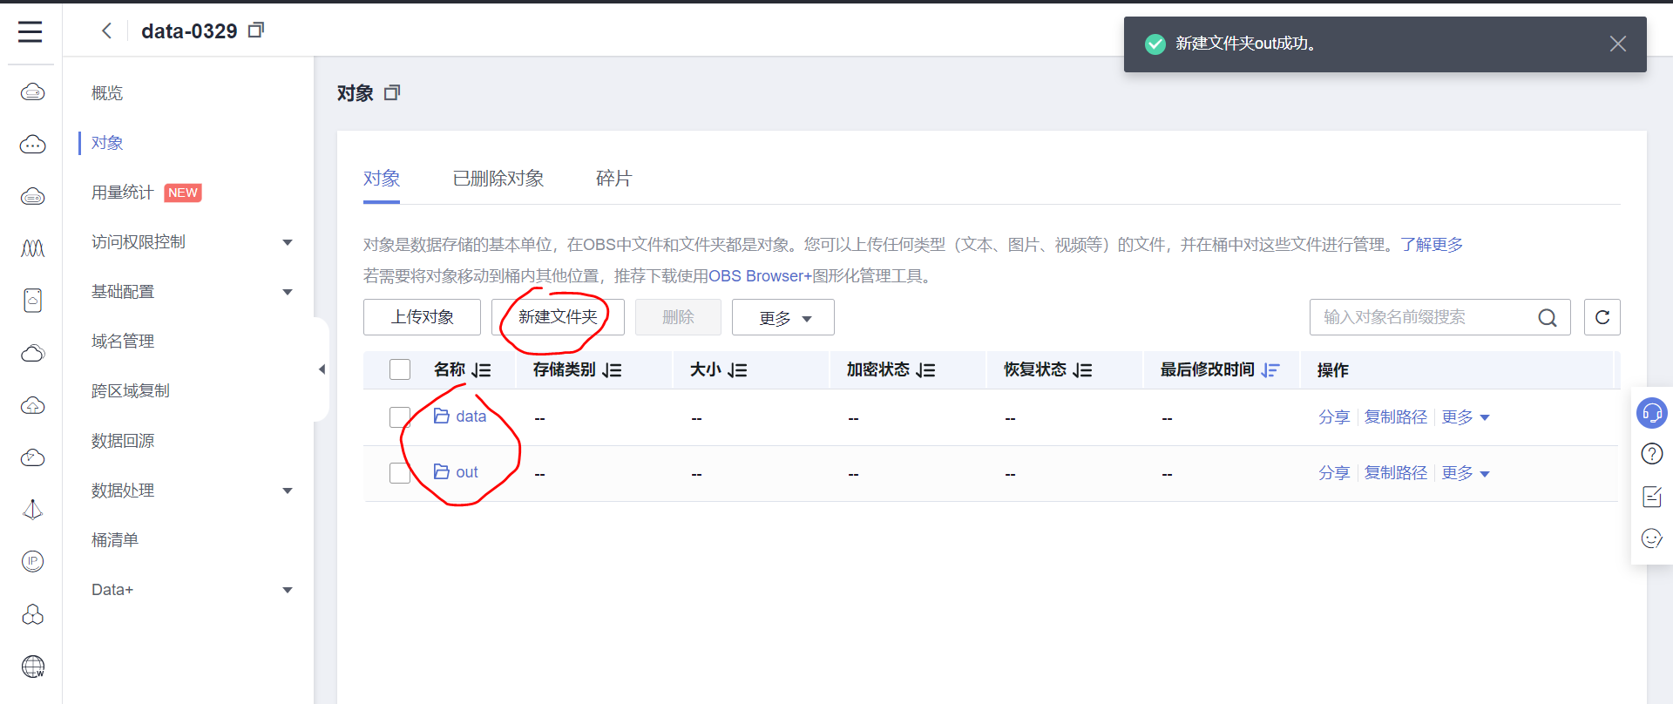
Task: Click the IP circle sidebar icon
Action: point(32,561)
